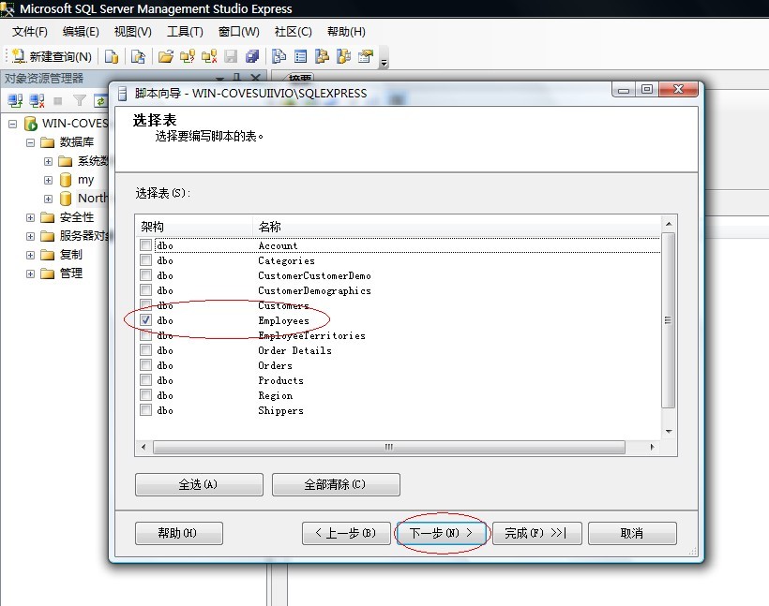769x606 pixels.
Task: Check the Region table checkbox
Action: coord(145,395)
